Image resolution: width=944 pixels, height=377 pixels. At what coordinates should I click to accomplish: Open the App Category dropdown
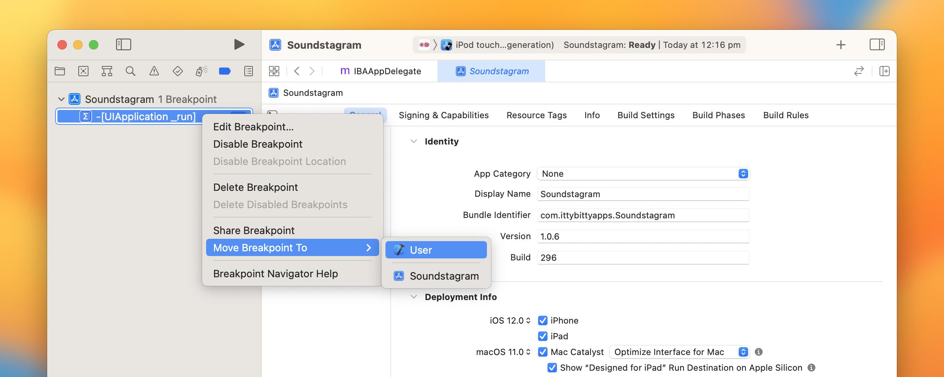643,174
